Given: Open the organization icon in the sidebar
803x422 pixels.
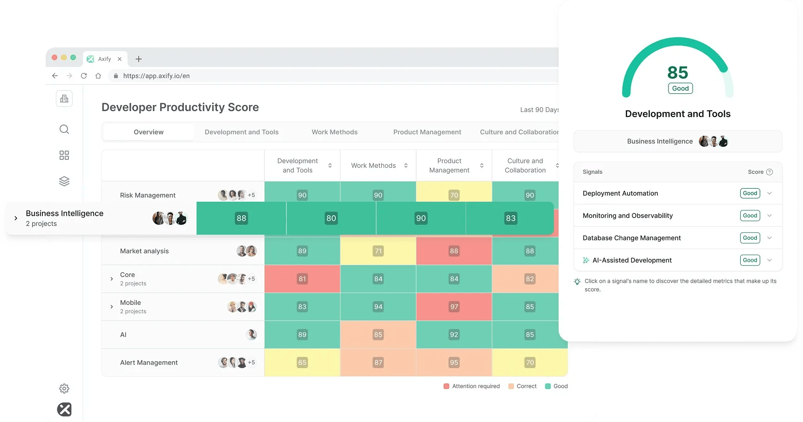Looking at the screenshot, I should tap(64, 99).
